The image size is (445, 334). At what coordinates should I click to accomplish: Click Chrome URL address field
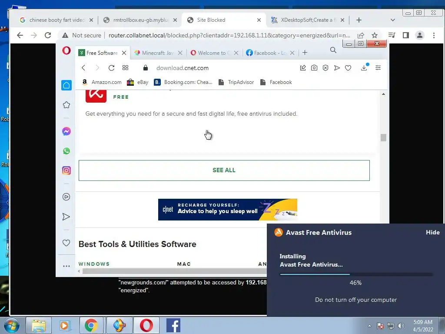click(x=229, y=35)
